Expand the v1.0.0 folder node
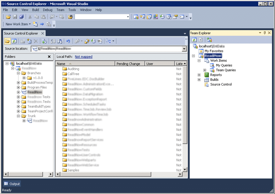275x194 pixels. point(24,78)
